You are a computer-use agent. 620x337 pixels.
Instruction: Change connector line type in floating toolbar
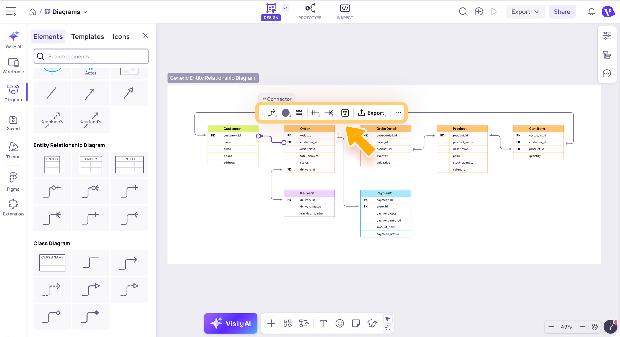click(x=272, y=113)
